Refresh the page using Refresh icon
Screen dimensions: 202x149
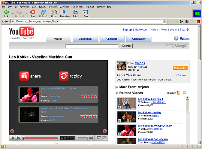(x=43, y=12)
